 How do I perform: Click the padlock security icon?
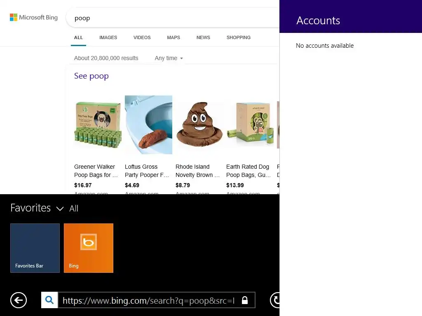[245, 300]
